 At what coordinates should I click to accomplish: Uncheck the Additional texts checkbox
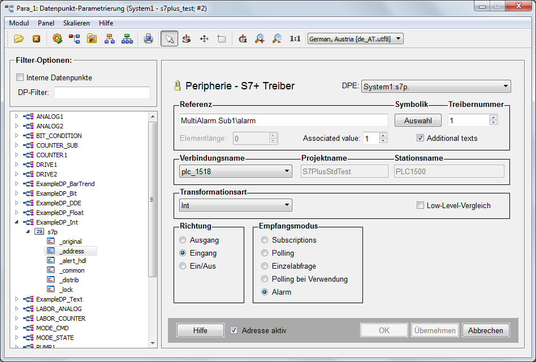(x=420, y=138)
